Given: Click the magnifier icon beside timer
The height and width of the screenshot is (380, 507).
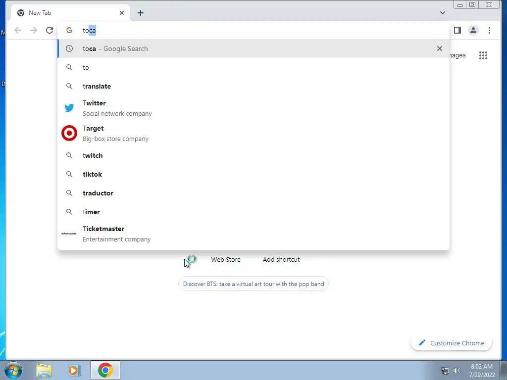Looking at the screenshot, I should point(69,212).
